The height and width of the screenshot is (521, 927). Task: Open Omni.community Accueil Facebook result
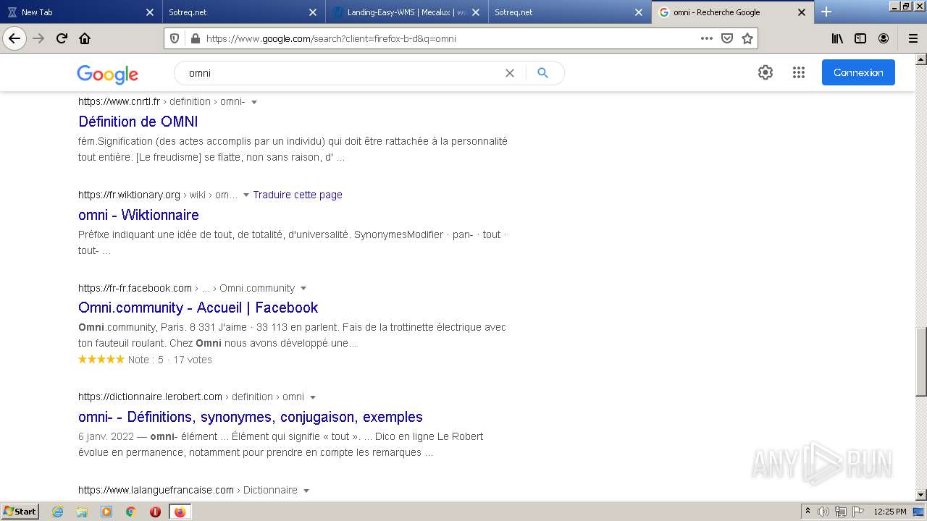pos(198,308)
